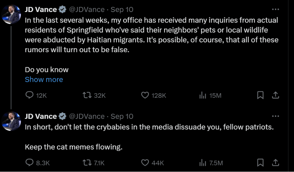This screenshot has width=294, height=172.
Task: Reply to the first tweet about Springfield
Action: coord(29,95)
